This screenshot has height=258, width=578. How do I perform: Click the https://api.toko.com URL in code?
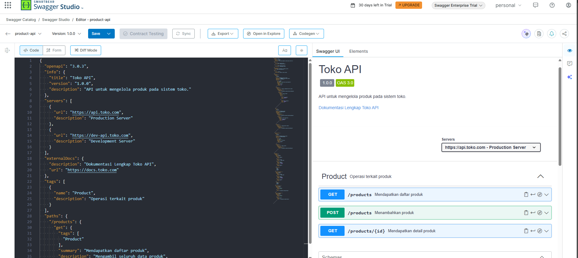[96, 112]
